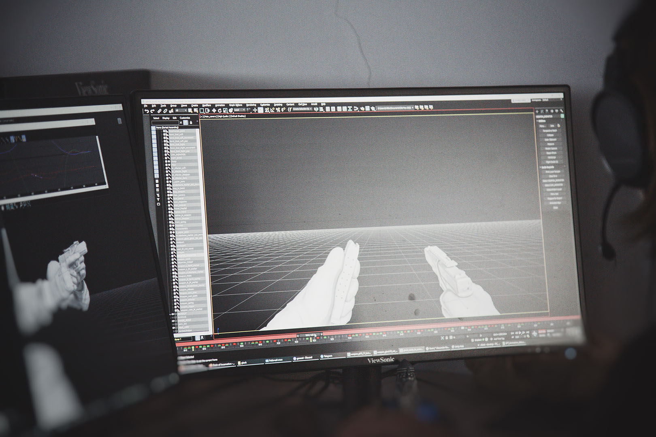Click the time slider frame handle
This screenshot has width=656, height=437.
(x=309, y=335)
